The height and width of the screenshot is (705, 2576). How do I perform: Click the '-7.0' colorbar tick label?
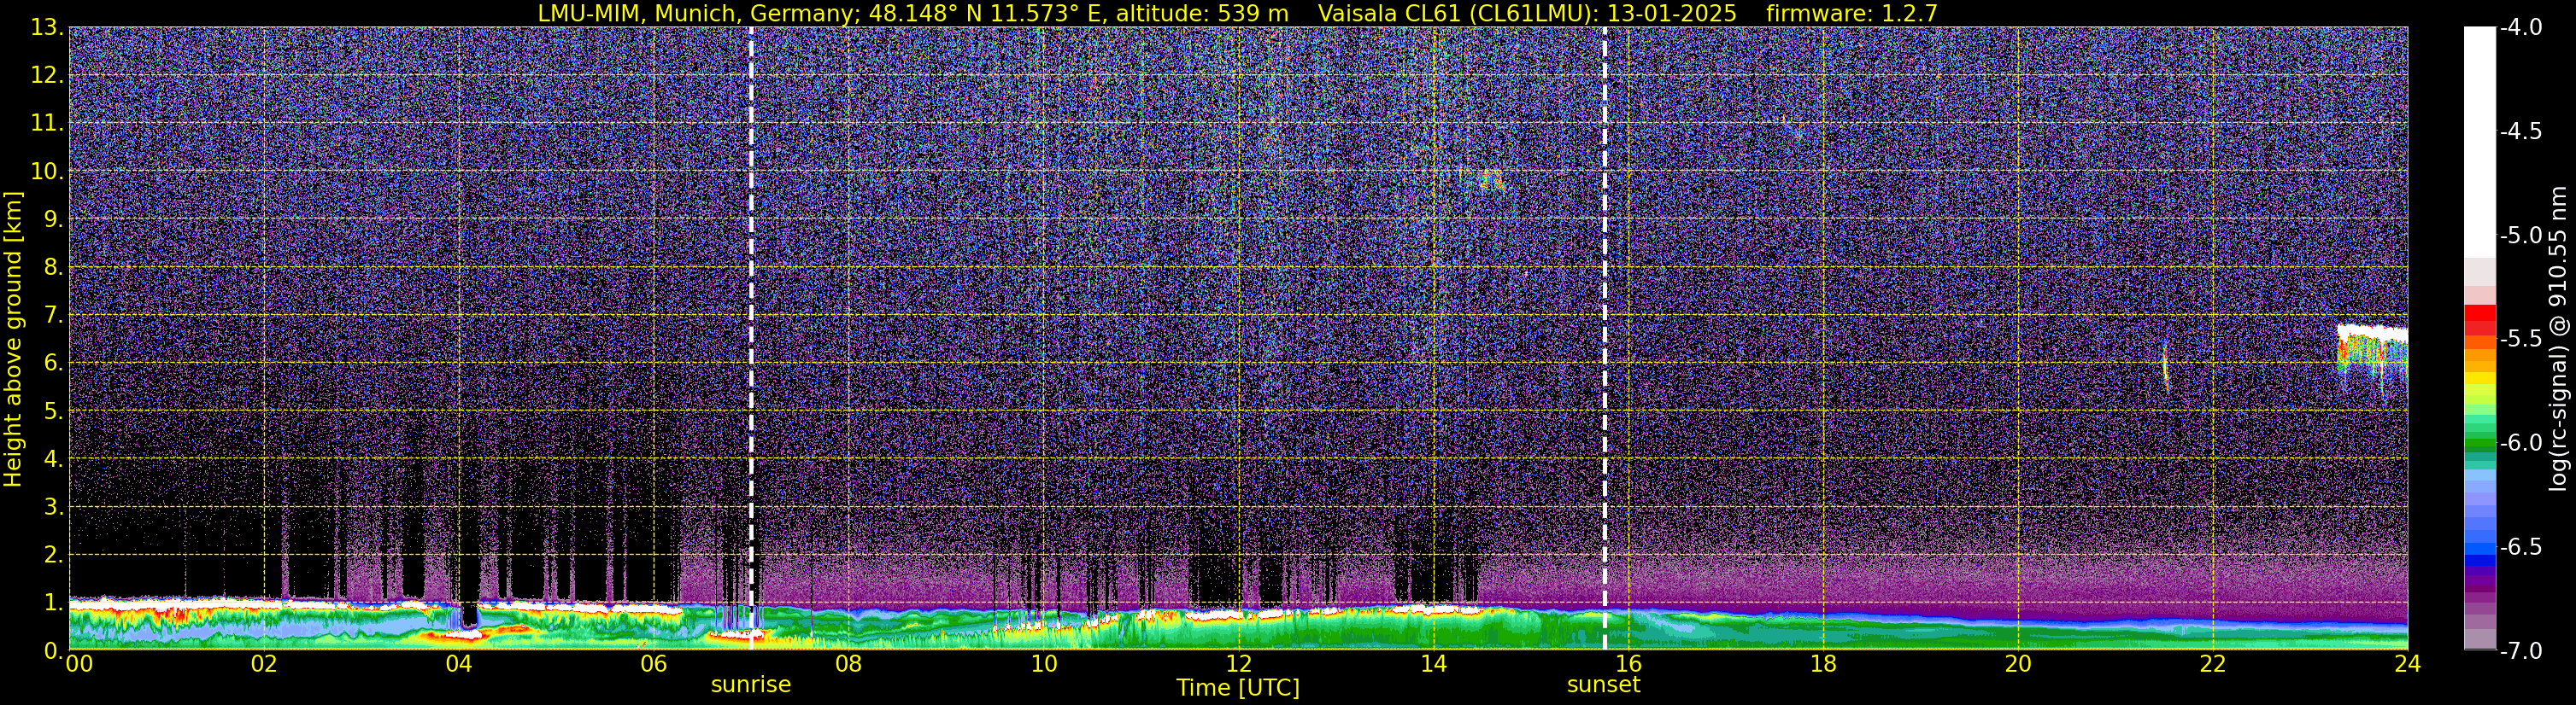coord(2521,651)
